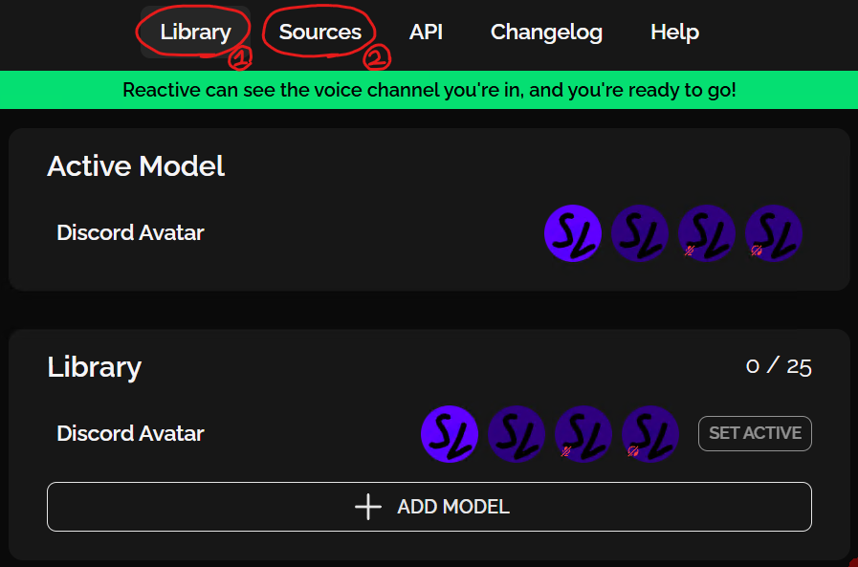The width and height of the screenshot is (858, 567).
Task: Click the plus icon beside Add Model
Action: point(368,507)
